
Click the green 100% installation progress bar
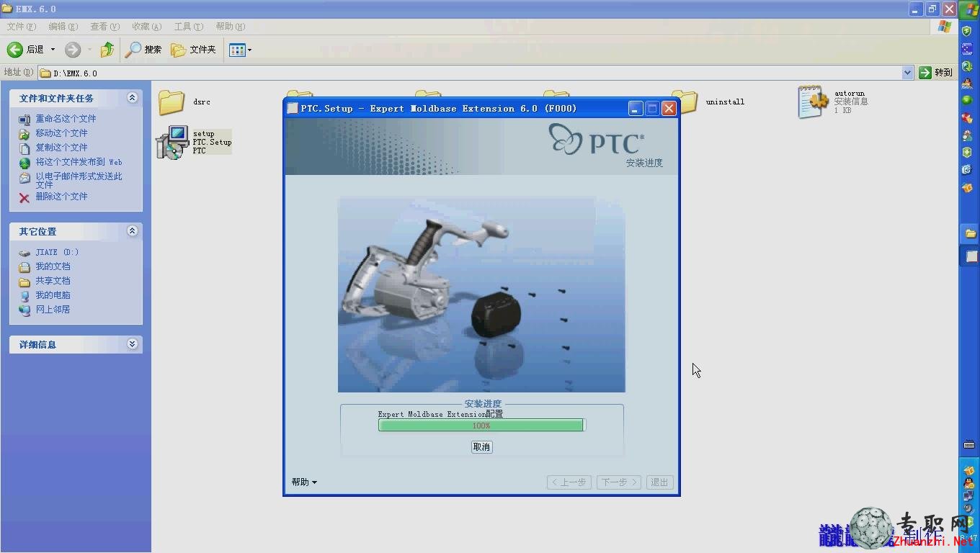(x=481, y=426)
